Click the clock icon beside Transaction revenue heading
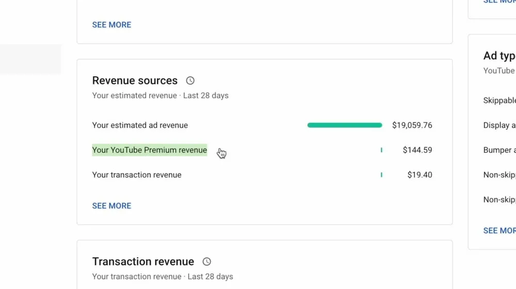 [x=206, y=262]
